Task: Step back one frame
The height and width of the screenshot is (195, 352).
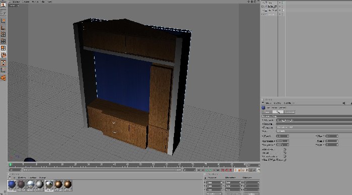Action: 203,170
